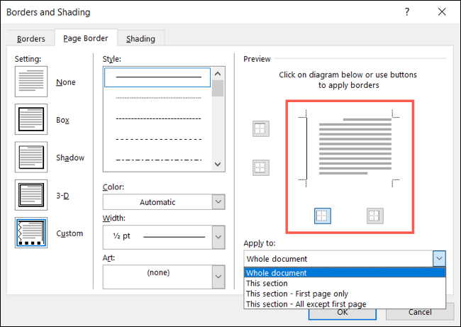Switch to the Shading tab
The height and width of the screenshot is (327, 461).
pos(140,38)
